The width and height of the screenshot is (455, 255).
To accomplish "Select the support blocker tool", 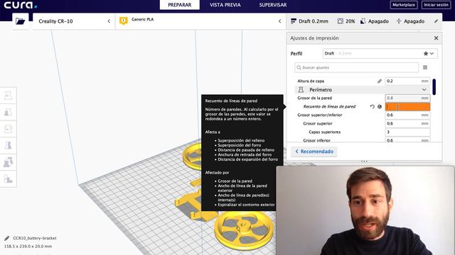I will [x=8, y=179].
